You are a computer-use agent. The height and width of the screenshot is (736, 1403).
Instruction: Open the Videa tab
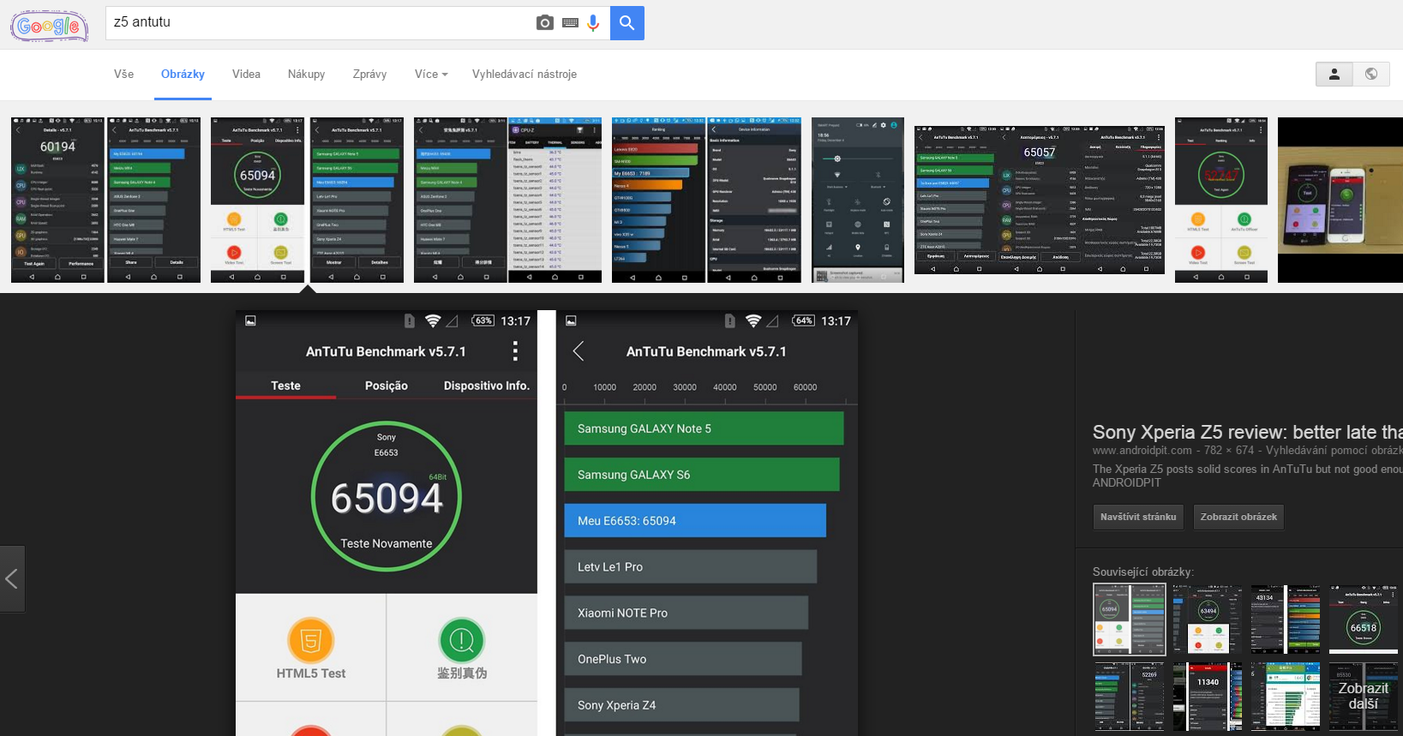pyautogui.click(x=246, y=75)
